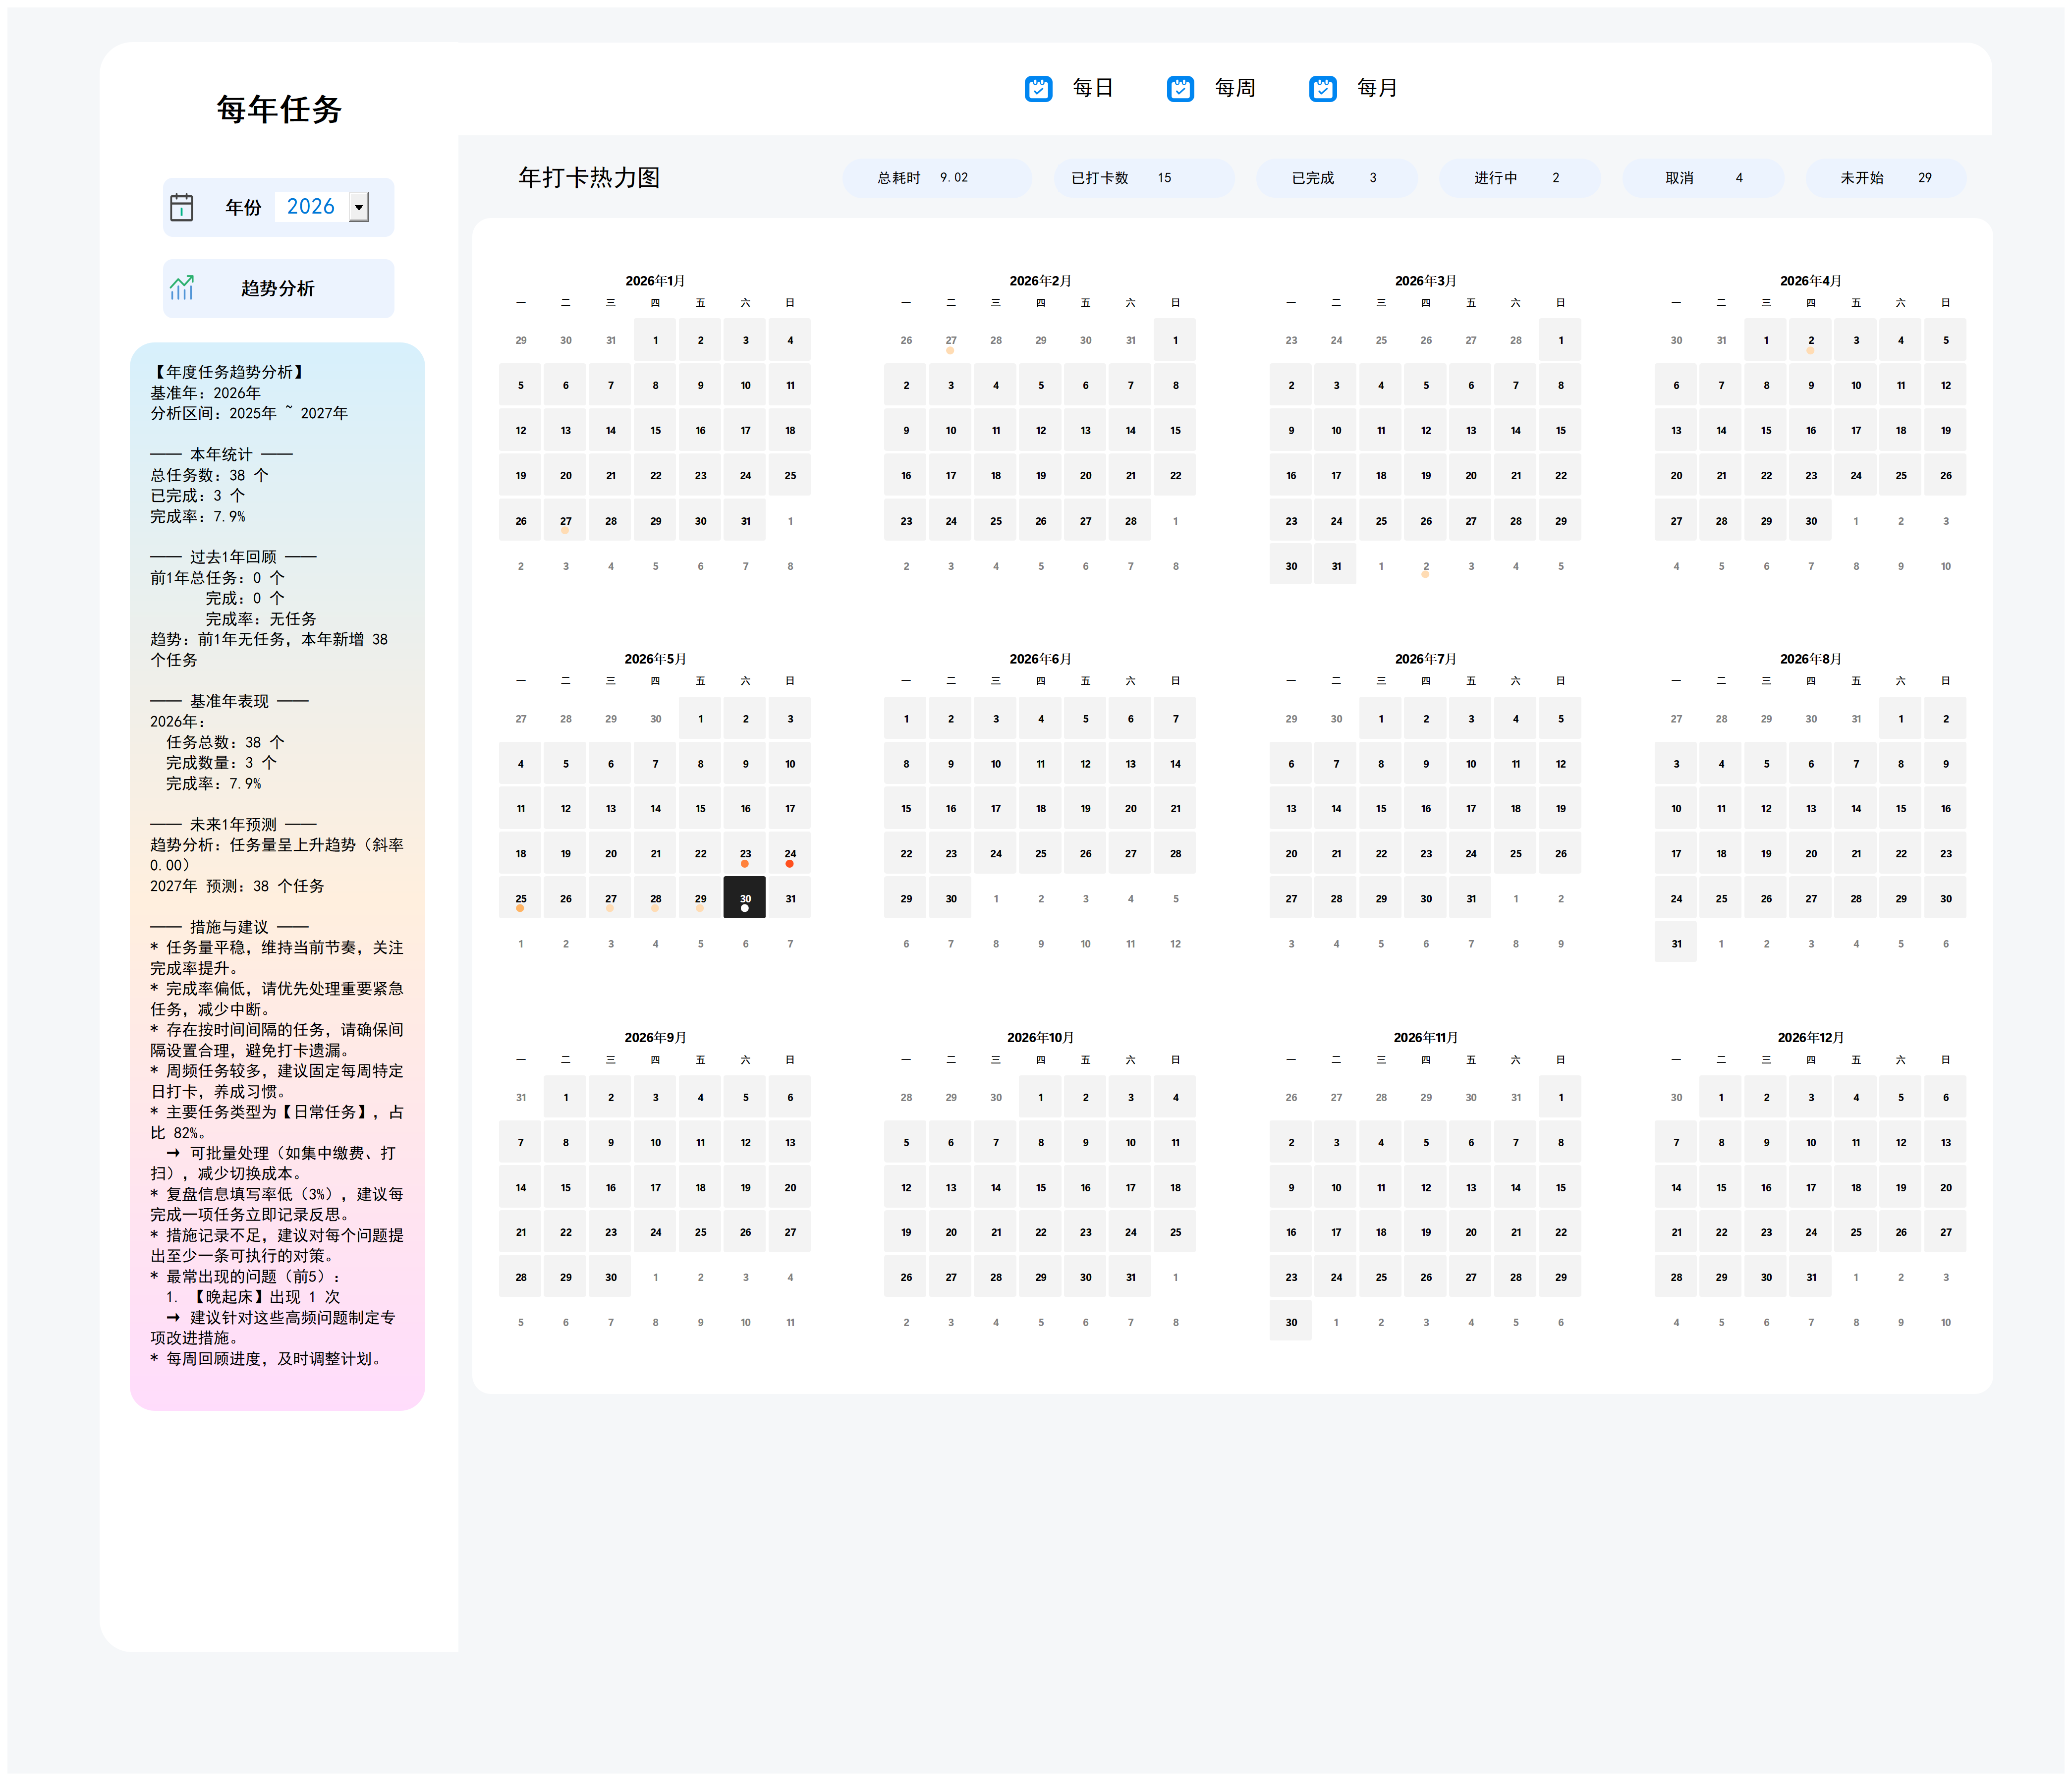Select May 27 in 2026年5月
Screen dimensions: 2072x1781
pyautogui.click(x=611, y=898)
